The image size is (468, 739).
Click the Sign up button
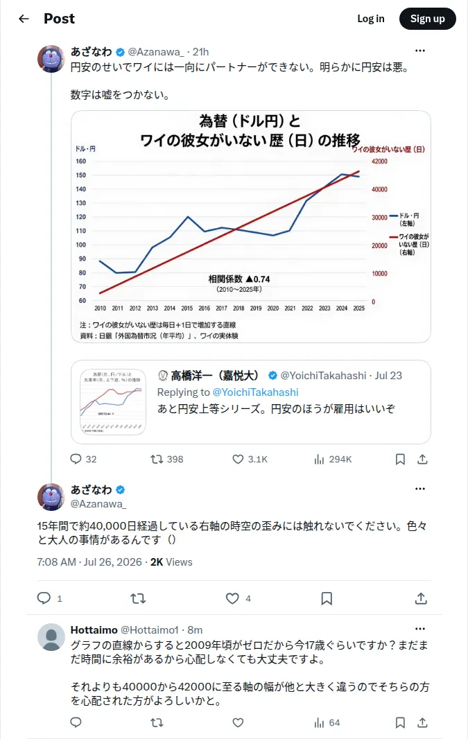[428, 19]
